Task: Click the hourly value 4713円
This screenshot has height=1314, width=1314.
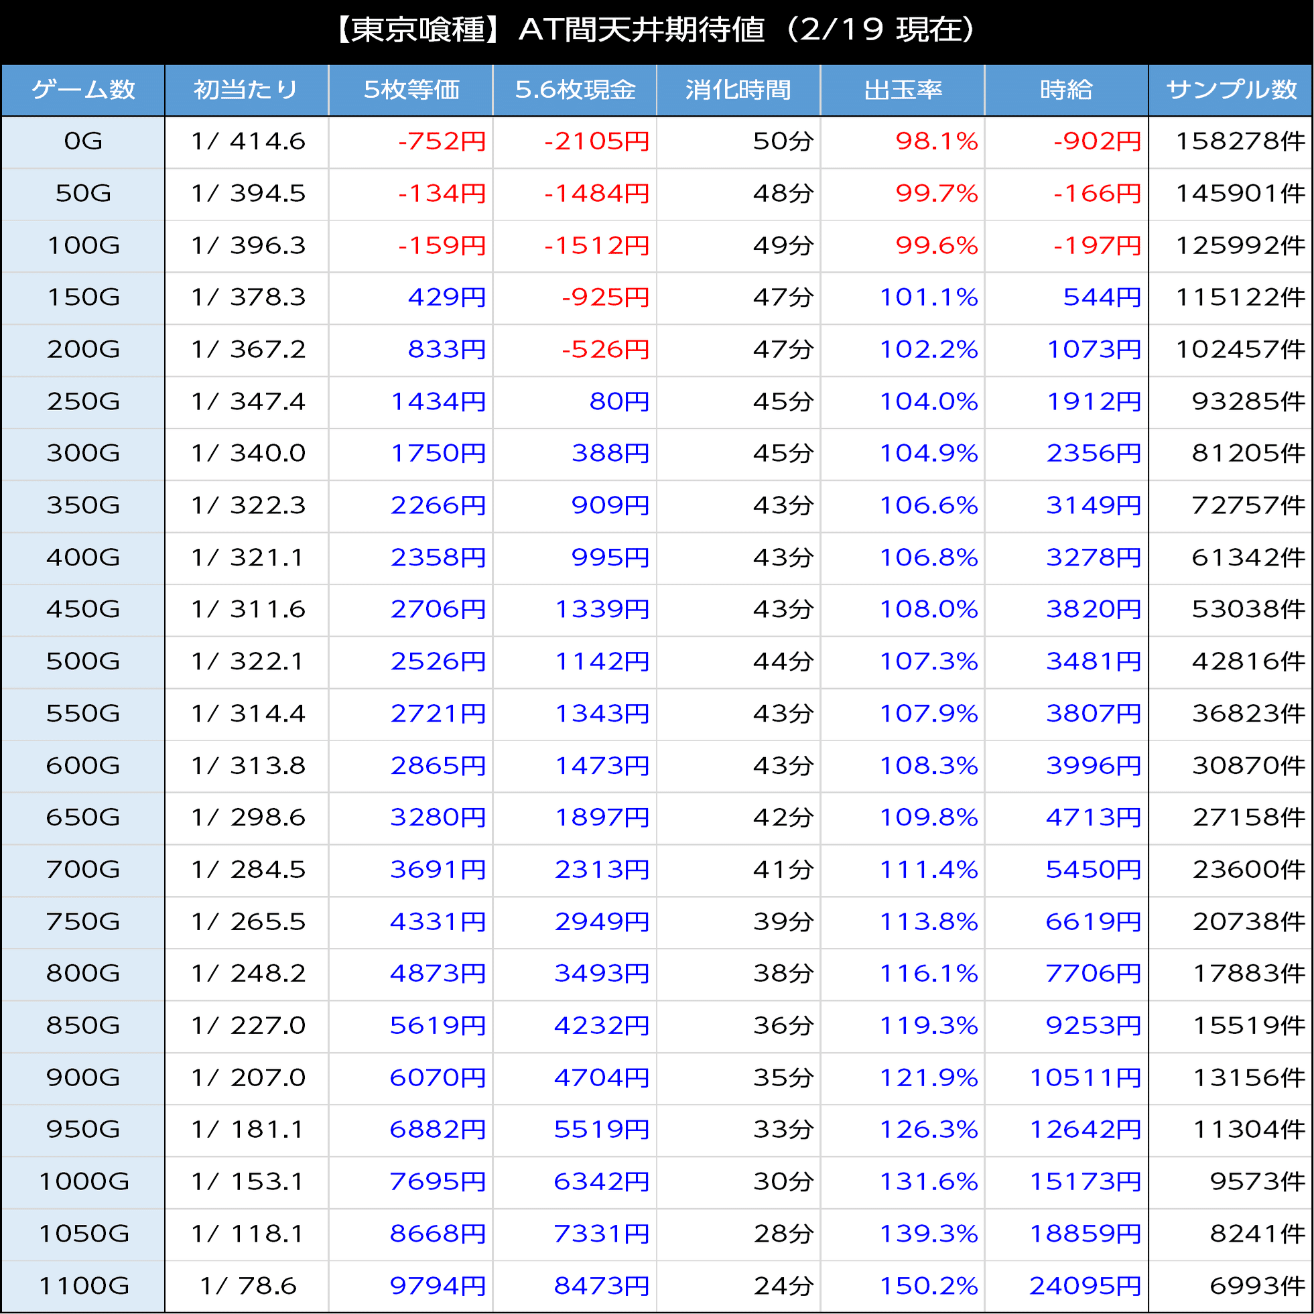Action: point(1094,817)
